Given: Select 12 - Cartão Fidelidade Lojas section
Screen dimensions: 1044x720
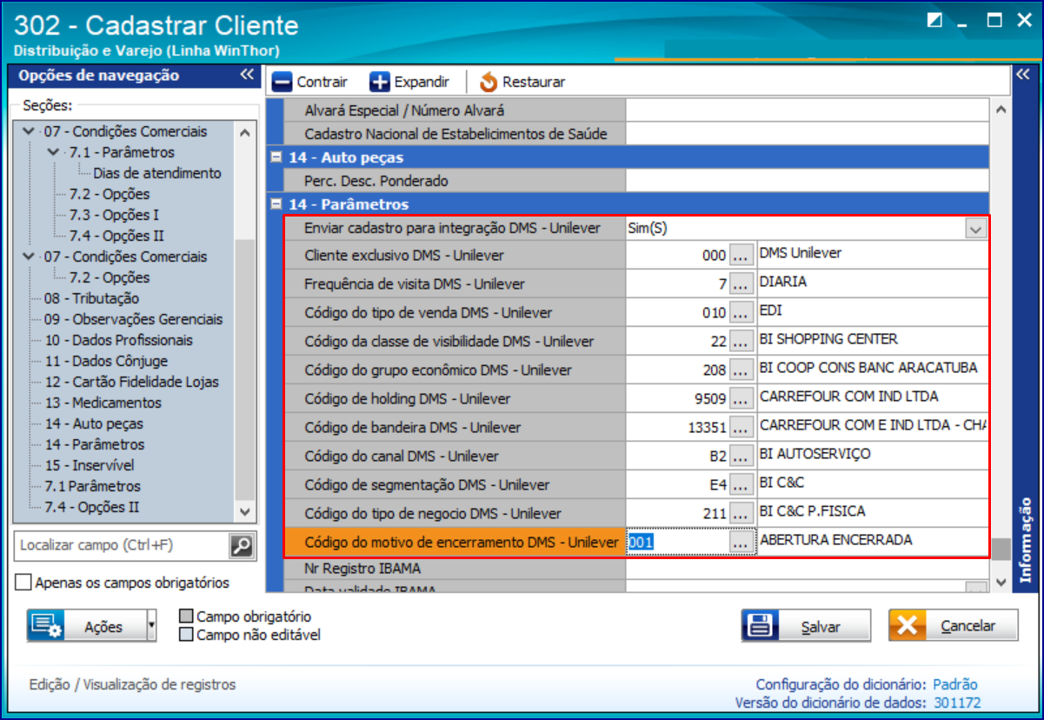Looking at the screenshot, I should pyautogui.click(x=131, y=382).
